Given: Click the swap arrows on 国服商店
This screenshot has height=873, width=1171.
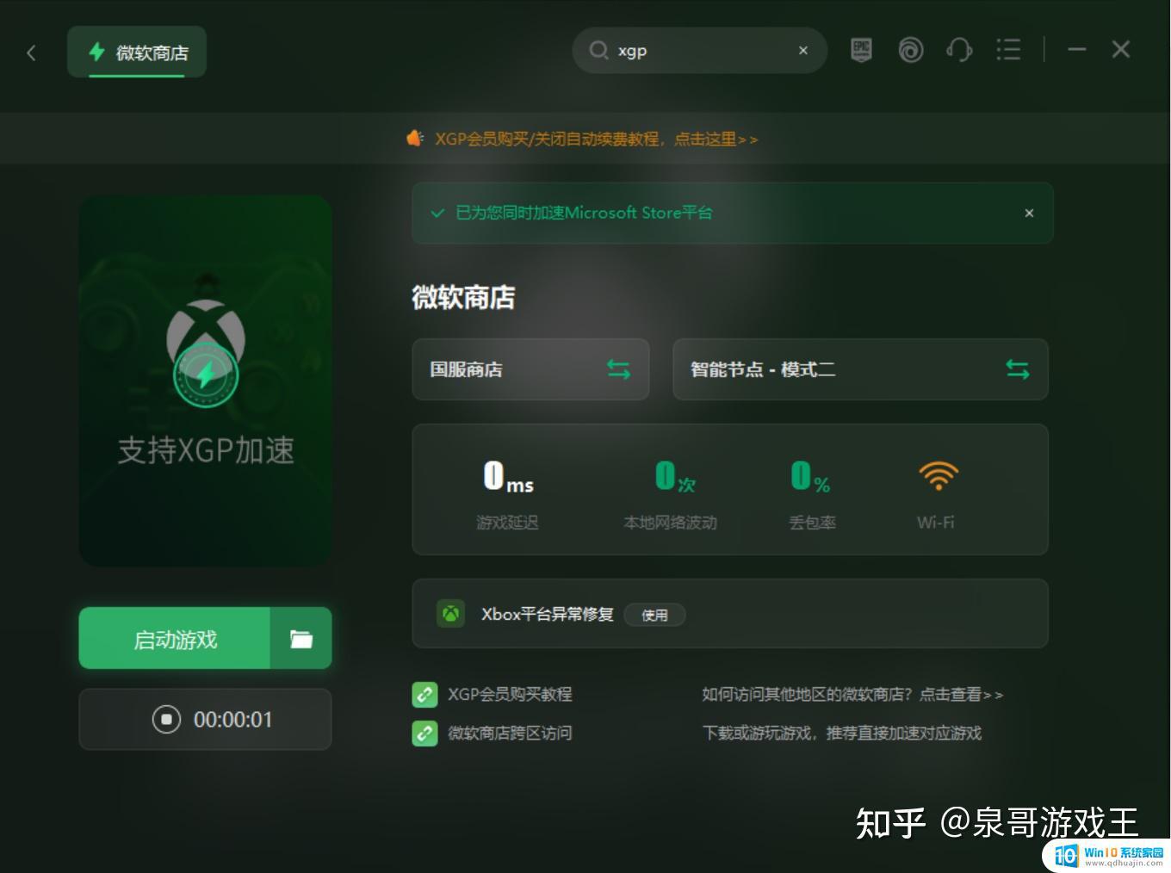Looking at the screenshot, I should tap(618, 369).
